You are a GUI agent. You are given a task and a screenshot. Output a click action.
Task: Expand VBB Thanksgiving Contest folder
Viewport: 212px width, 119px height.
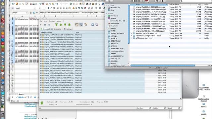tap(131, 36)
